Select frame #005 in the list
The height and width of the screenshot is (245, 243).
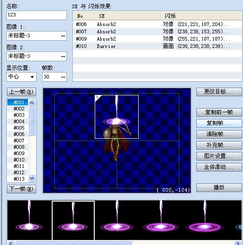point(18,128)
